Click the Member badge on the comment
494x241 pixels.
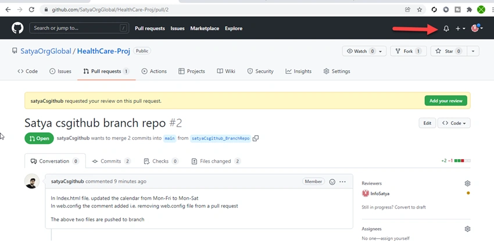pyautogui.click(x=313, y=182)
